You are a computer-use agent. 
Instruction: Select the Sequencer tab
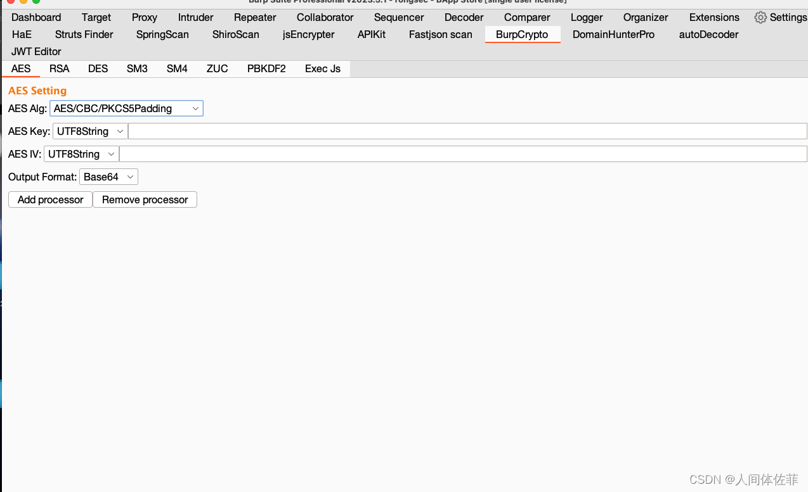[399, 17]
